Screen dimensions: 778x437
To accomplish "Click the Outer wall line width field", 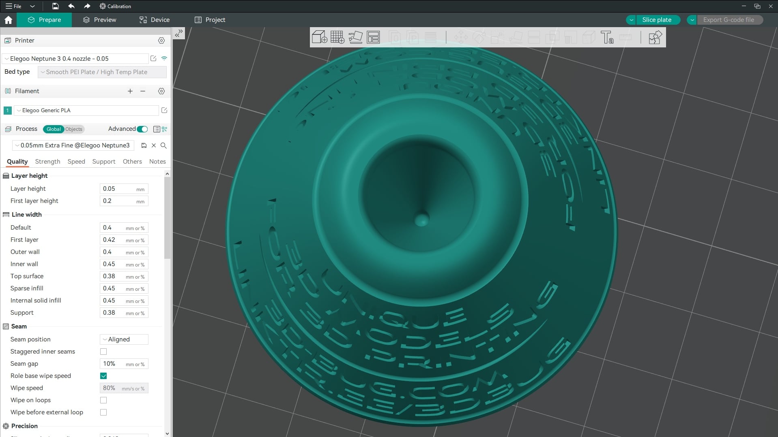I will (124, 252).
